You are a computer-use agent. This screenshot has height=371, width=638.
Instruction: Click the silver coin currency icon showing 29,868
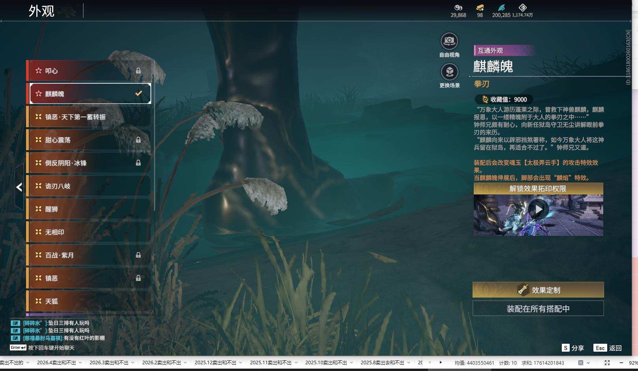(x=458, y=8)
